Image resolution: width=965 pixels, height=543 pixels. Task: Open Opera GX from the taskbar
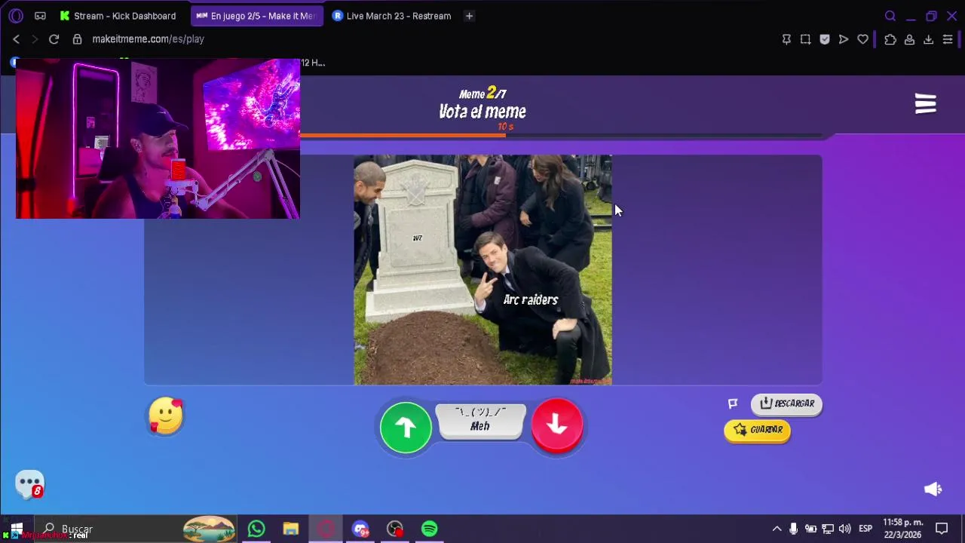[326, 529]
